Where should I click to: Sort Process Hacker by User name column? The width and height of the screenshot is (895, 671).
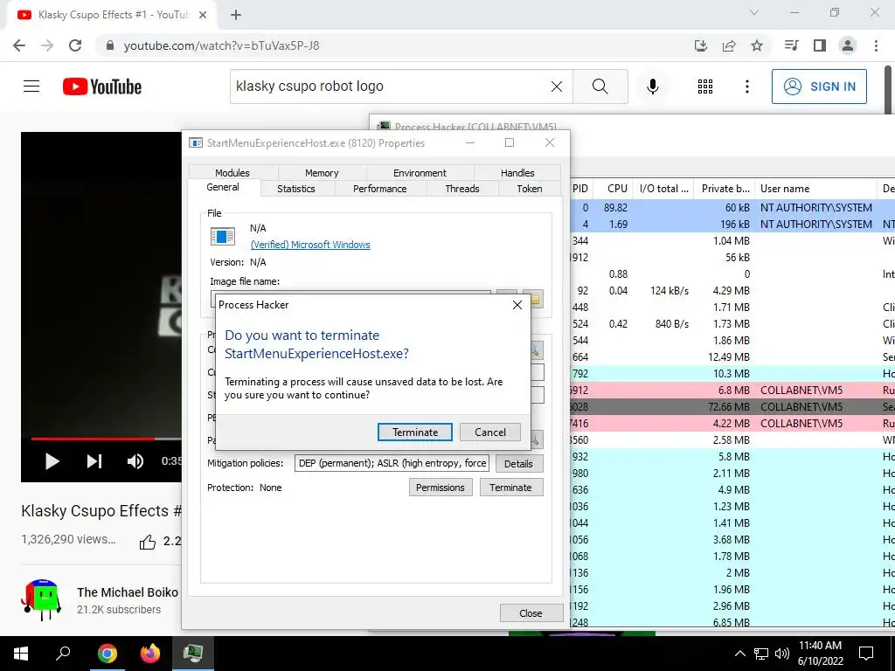[x=816, y=189]
